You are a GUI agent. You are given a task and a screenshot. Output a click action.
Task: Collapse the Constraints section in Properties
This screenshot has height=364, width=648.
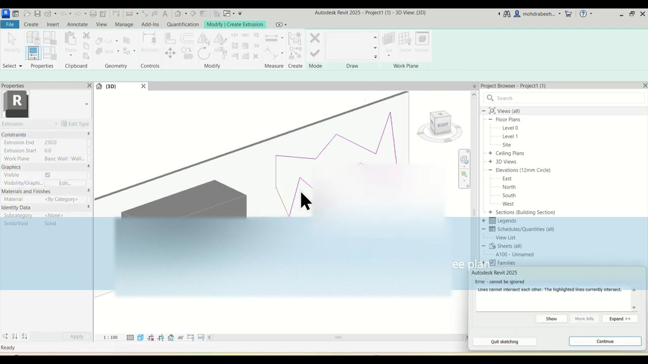[89, 134]
